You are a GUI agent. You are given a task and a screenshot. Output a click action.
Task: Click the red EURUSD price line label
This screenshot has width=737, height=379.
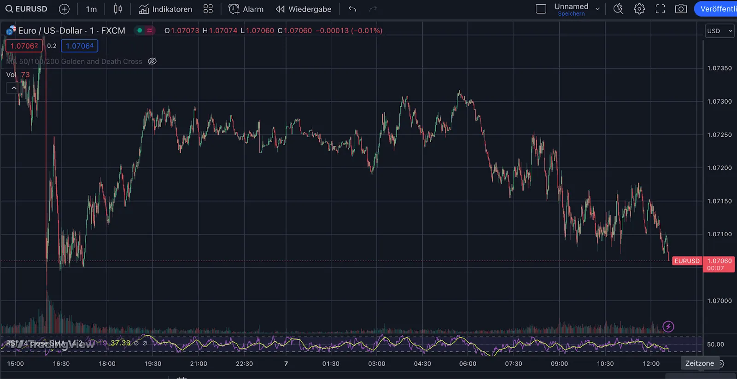click(687, 261)
